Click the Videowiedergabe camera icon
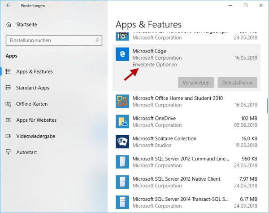 click(9, 136)
